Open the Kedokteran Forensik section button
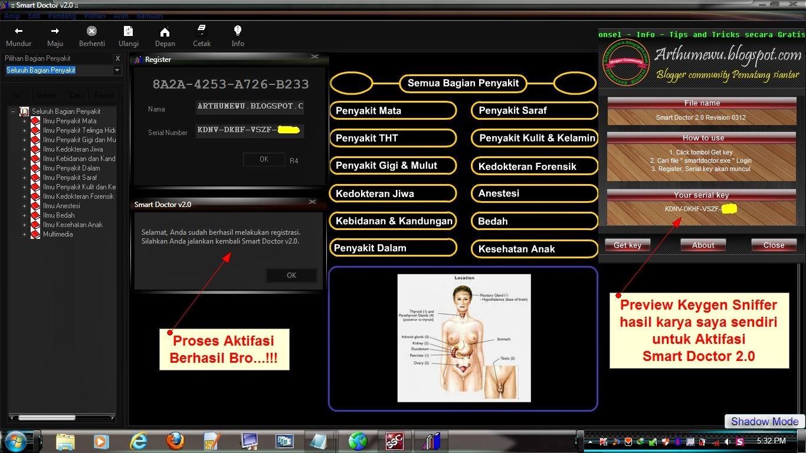The height and width of the screenshot is (453, 806). coord(535,166)
